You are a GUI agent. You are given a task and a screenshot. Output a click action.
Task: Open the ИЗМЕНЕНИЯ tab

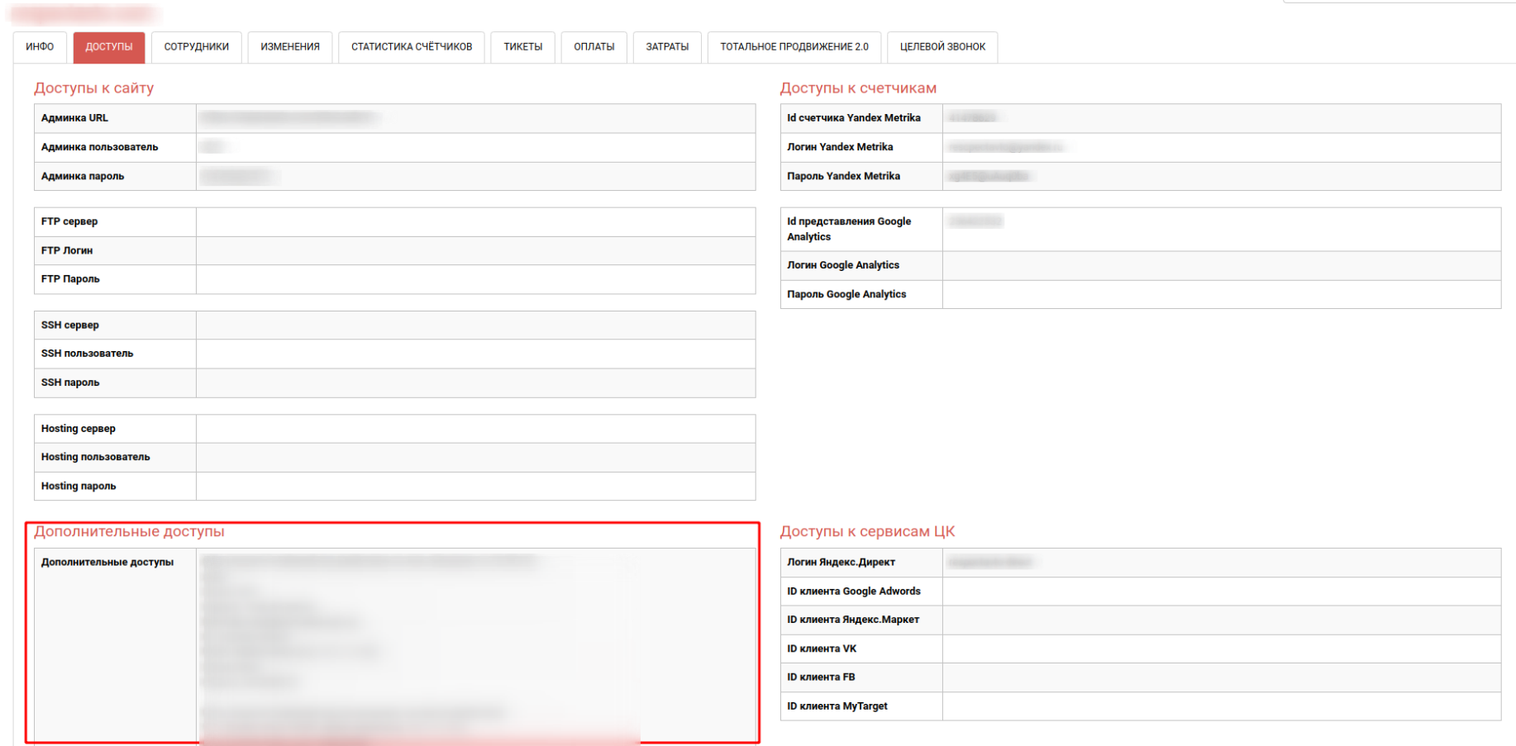[290, 47]
